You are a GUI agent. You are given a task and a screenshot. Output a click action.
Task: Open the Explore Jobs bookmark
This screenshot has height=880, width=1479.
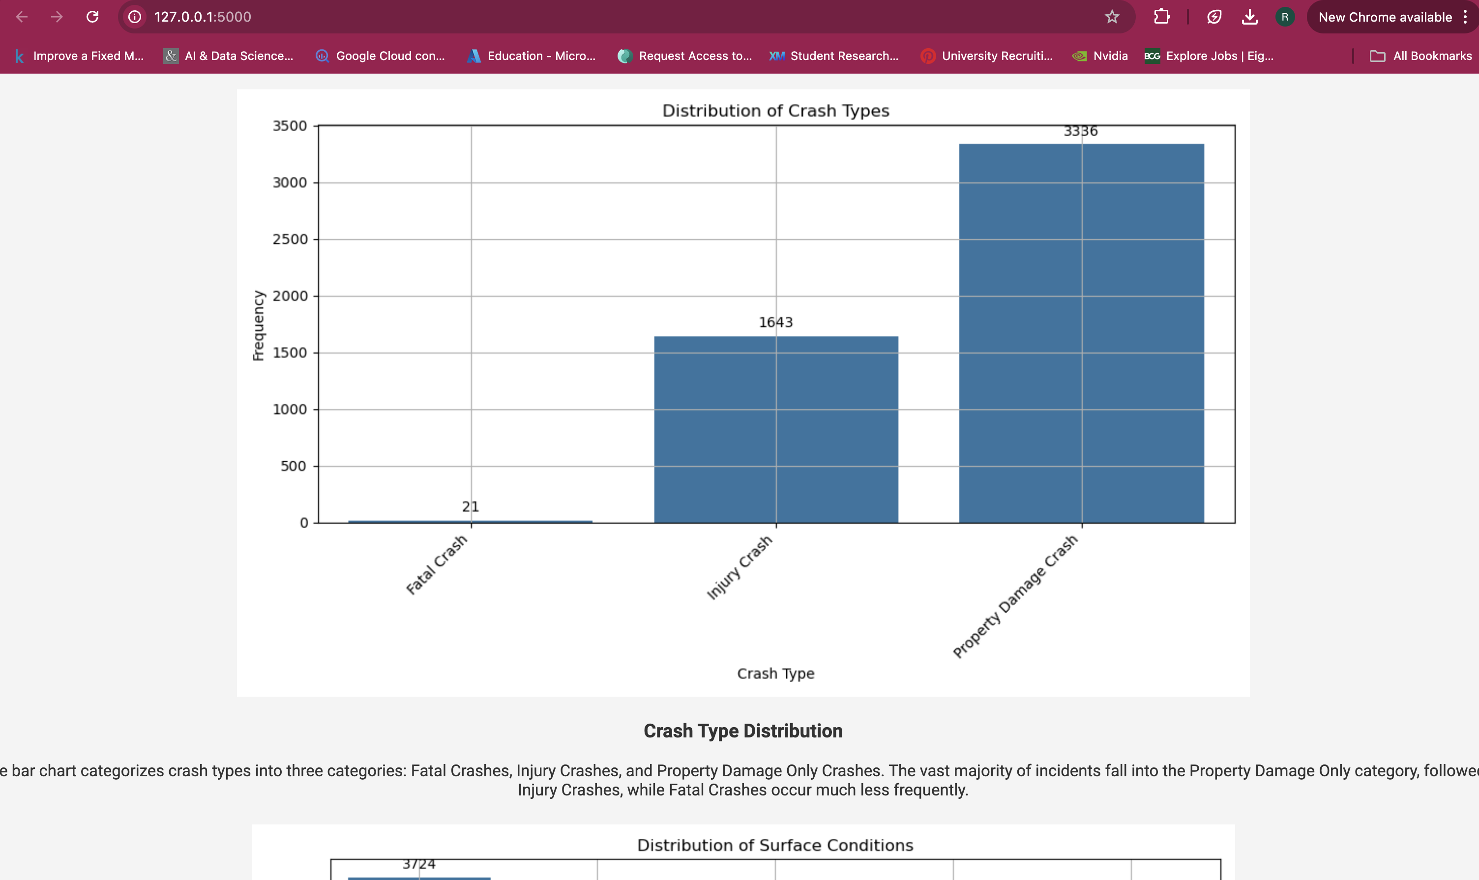click(1209, 56)
